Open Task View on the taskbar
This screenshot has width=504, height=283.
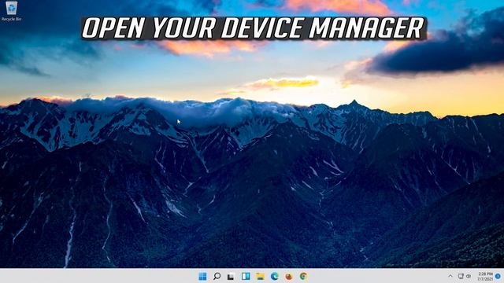pos(231,276)
